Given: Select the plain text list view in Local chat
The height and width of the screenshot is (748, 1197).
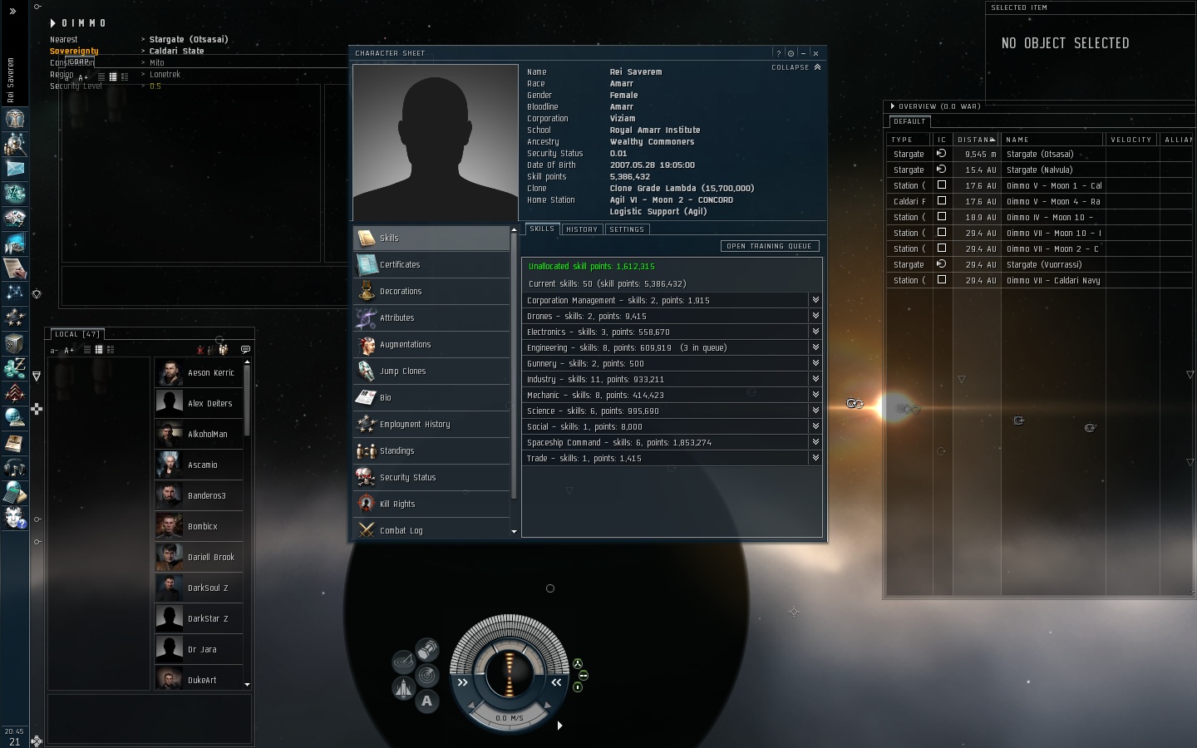Looking at the screenshot, I should pyautogui.click(x=87, y=350).
